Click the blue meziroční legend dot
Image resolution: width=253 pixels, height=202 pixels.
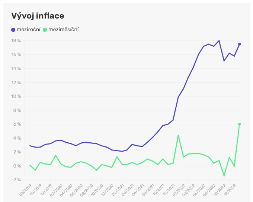click(14, 29)
